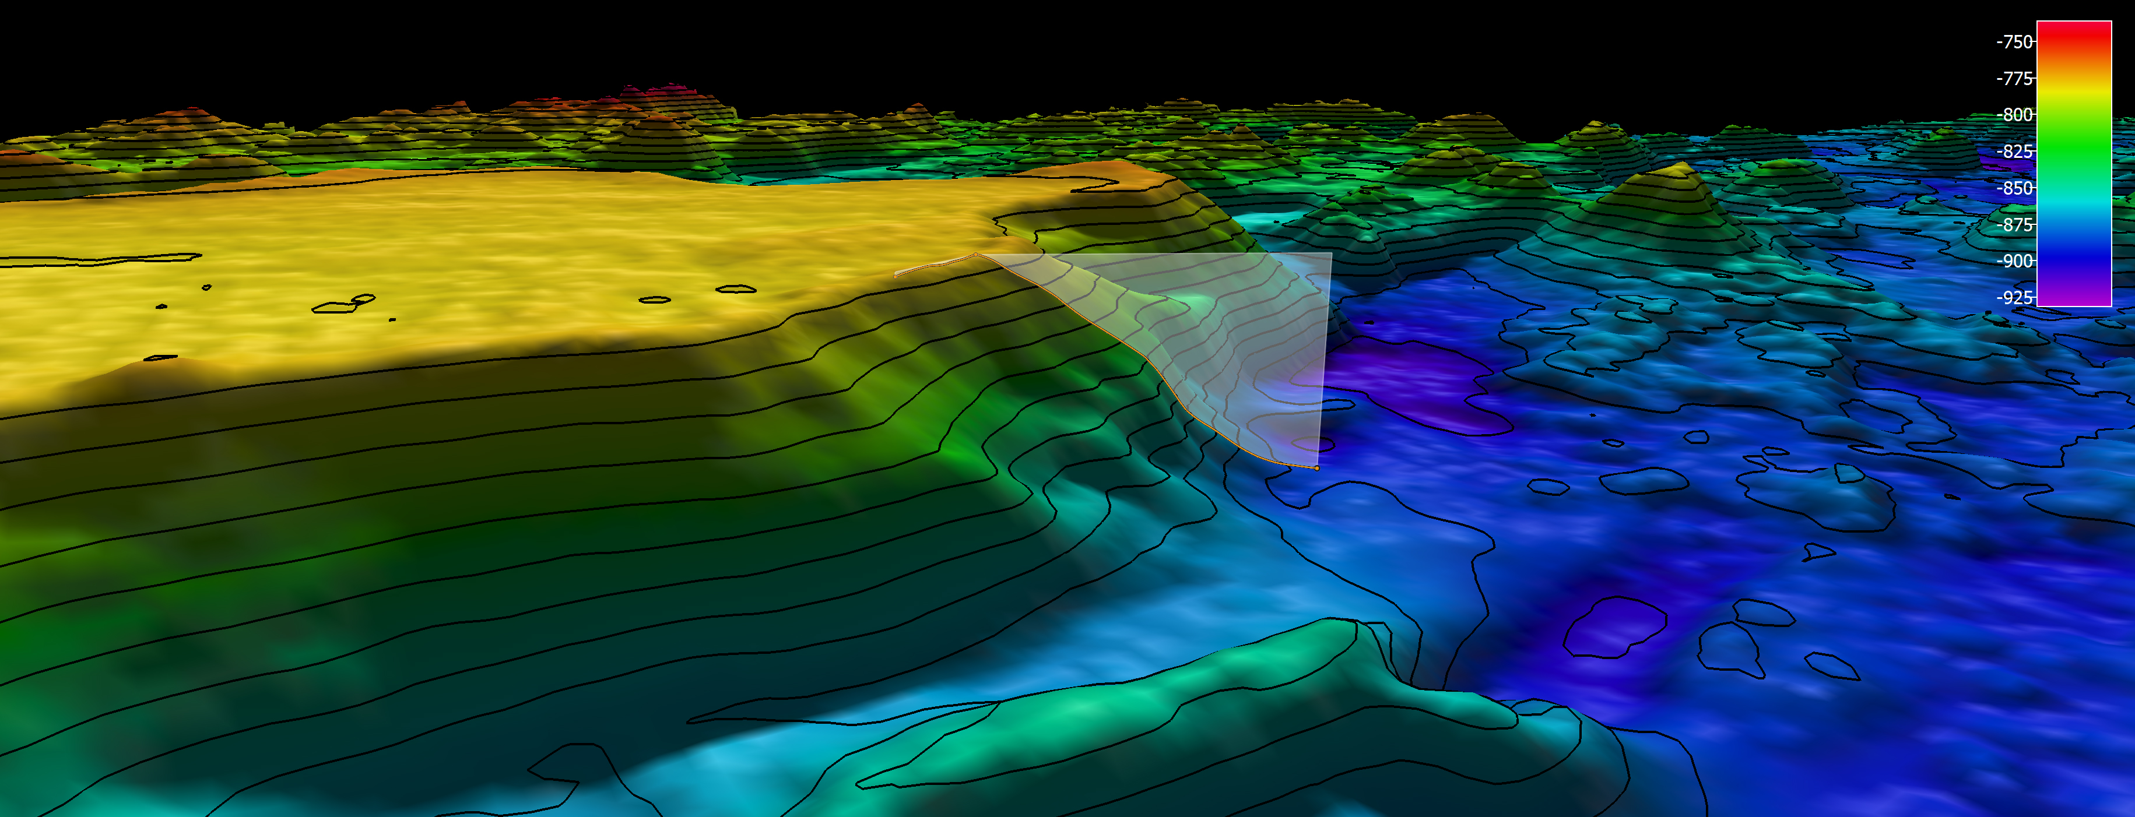Click the -875 depth legend label
Screen dimensions: 2135x817
2014,224
